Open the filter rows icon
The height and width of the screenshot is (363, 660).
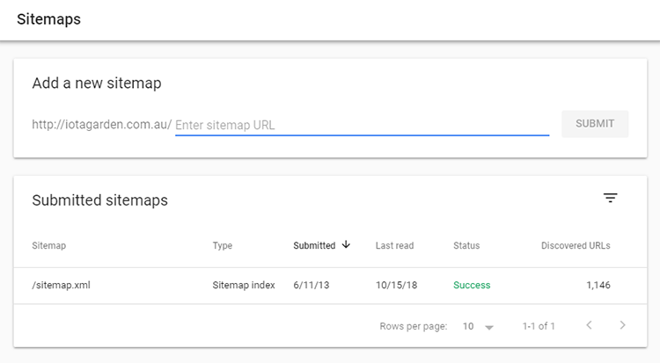[x=610, y=198]
